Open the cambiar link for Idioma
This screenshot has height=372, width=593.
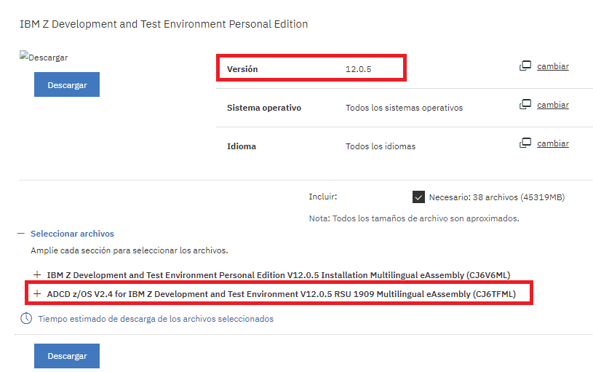[553, 143]
